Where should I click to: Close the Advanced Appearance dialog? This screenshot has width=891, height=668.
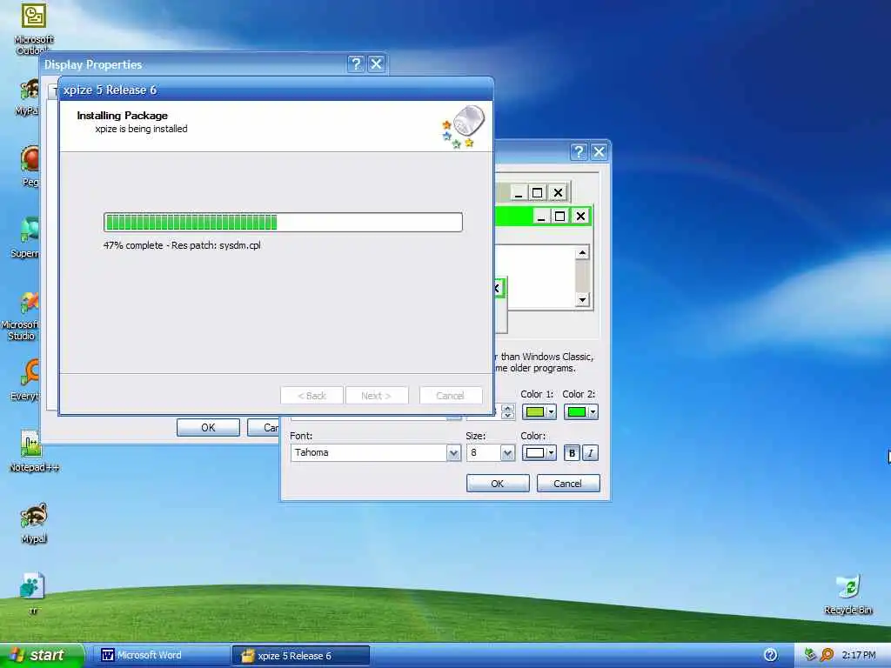599,151
